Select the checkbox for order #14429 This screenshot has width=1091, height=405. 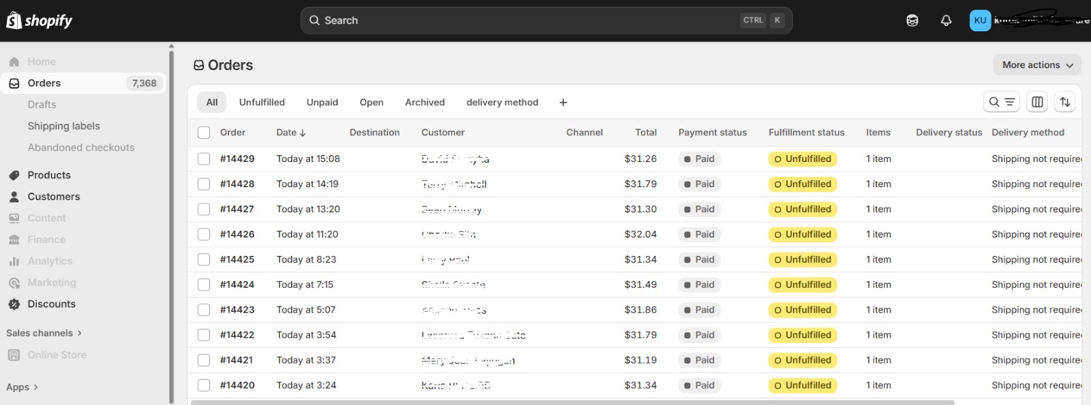click(x=204, y=159)
